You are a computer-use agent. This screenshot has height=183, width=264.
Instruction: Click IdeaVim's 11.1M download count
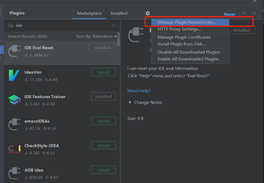click(x=33, y=80)
